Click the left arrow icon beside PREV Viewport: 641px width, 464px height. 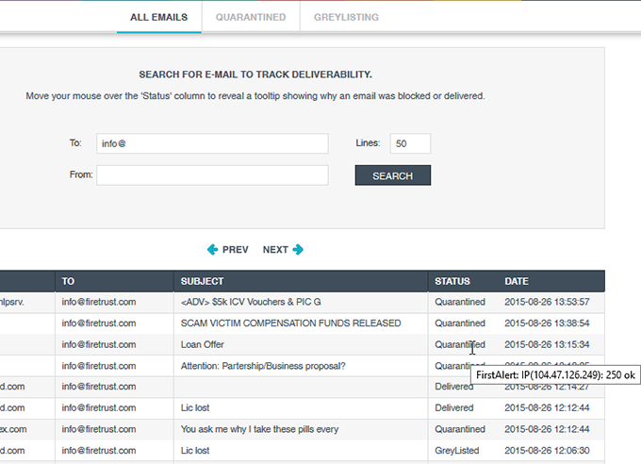(x=213, y=250)
